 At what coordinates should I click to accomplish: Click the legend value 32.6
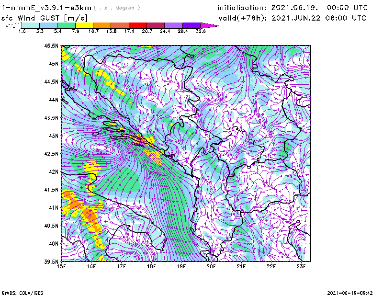[201, 31]
